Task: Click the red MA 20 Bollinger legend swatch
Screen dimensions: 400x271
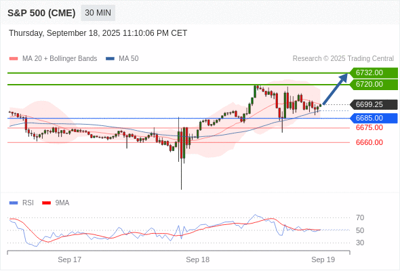Action: click(14, 59)
